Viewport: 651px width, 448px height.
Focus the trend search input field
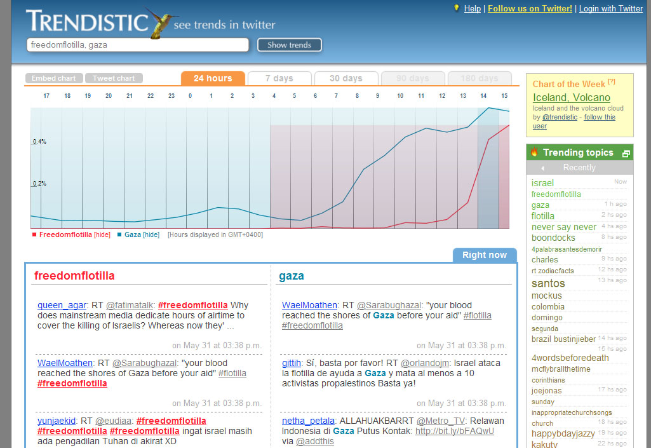click(x=138, y=45)
